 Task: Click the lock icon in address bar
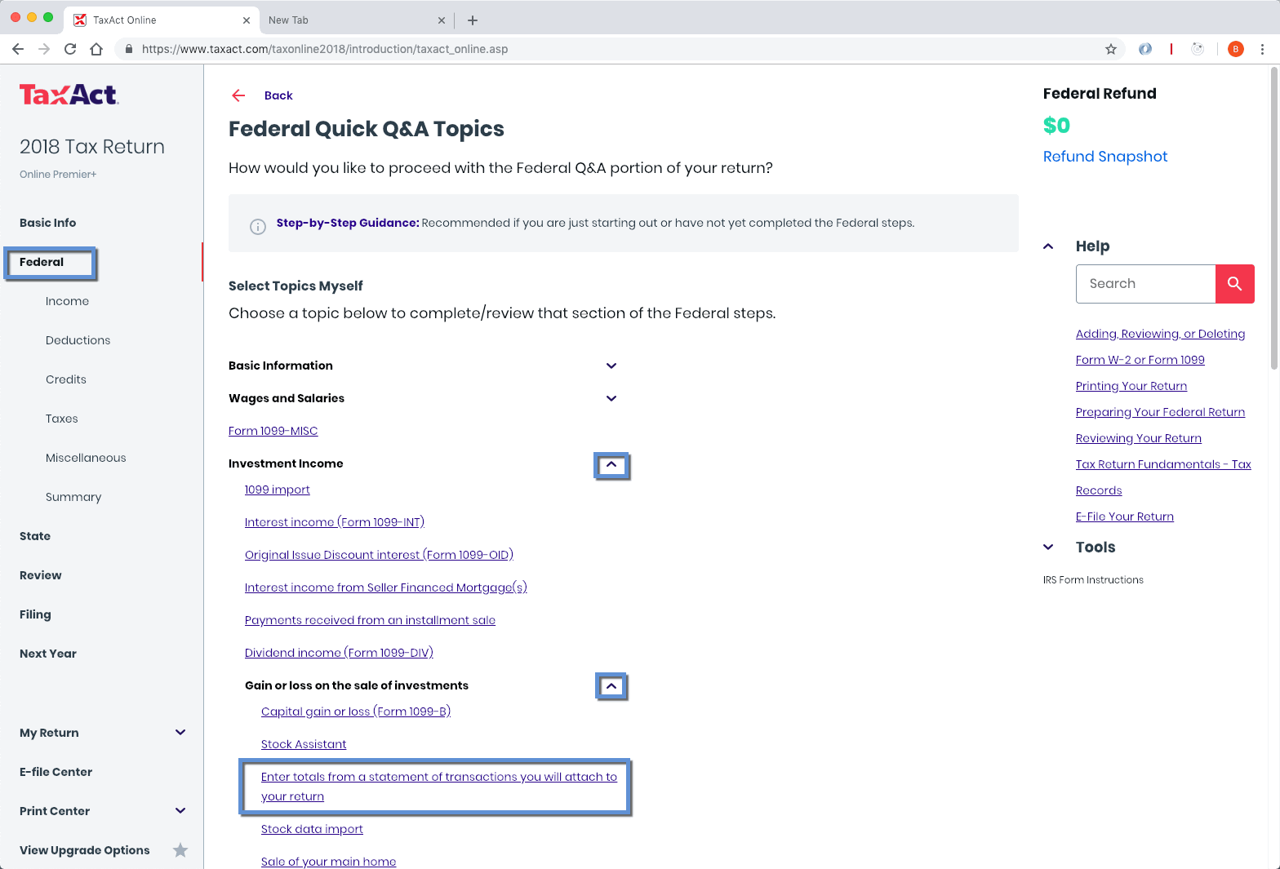click(x=128, y=49)
